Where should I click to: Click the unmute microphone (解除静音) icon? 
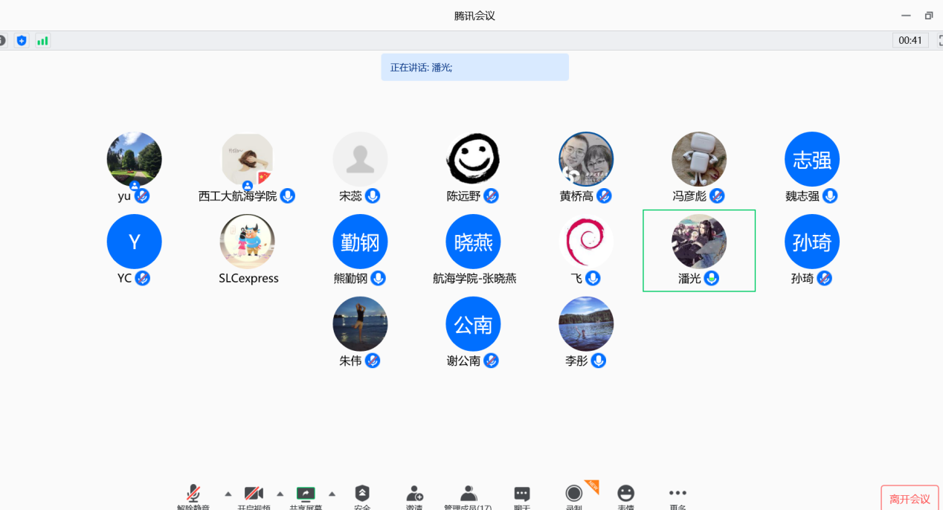tap(193, 493)
